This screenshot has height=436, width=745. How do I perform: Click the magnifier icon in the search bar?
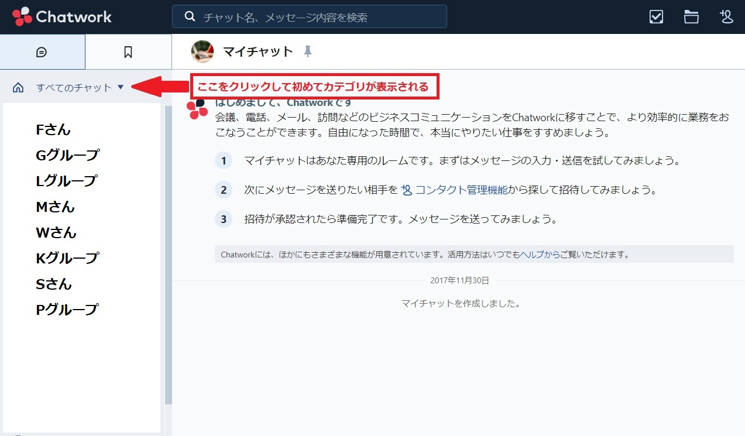pyautogui.click(x=190, y=17)
